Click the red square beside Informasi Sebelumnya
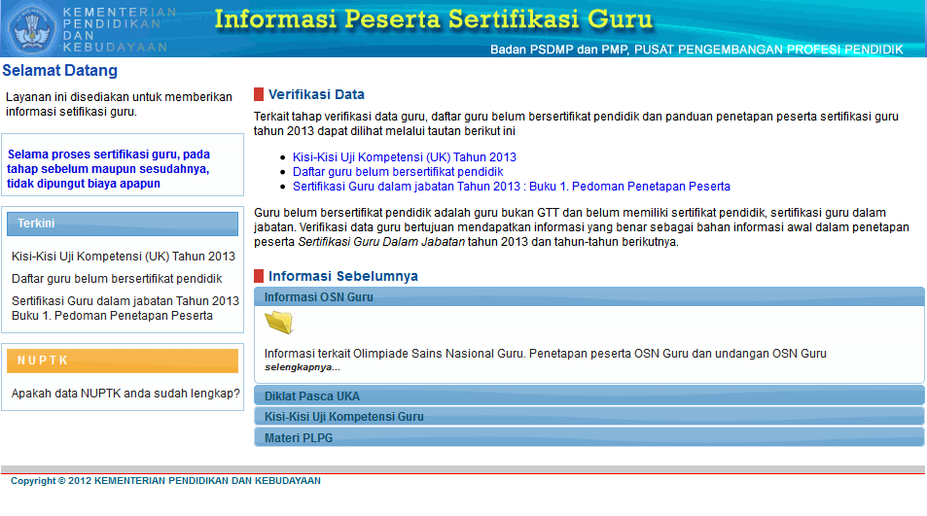 tap(259, 276)
